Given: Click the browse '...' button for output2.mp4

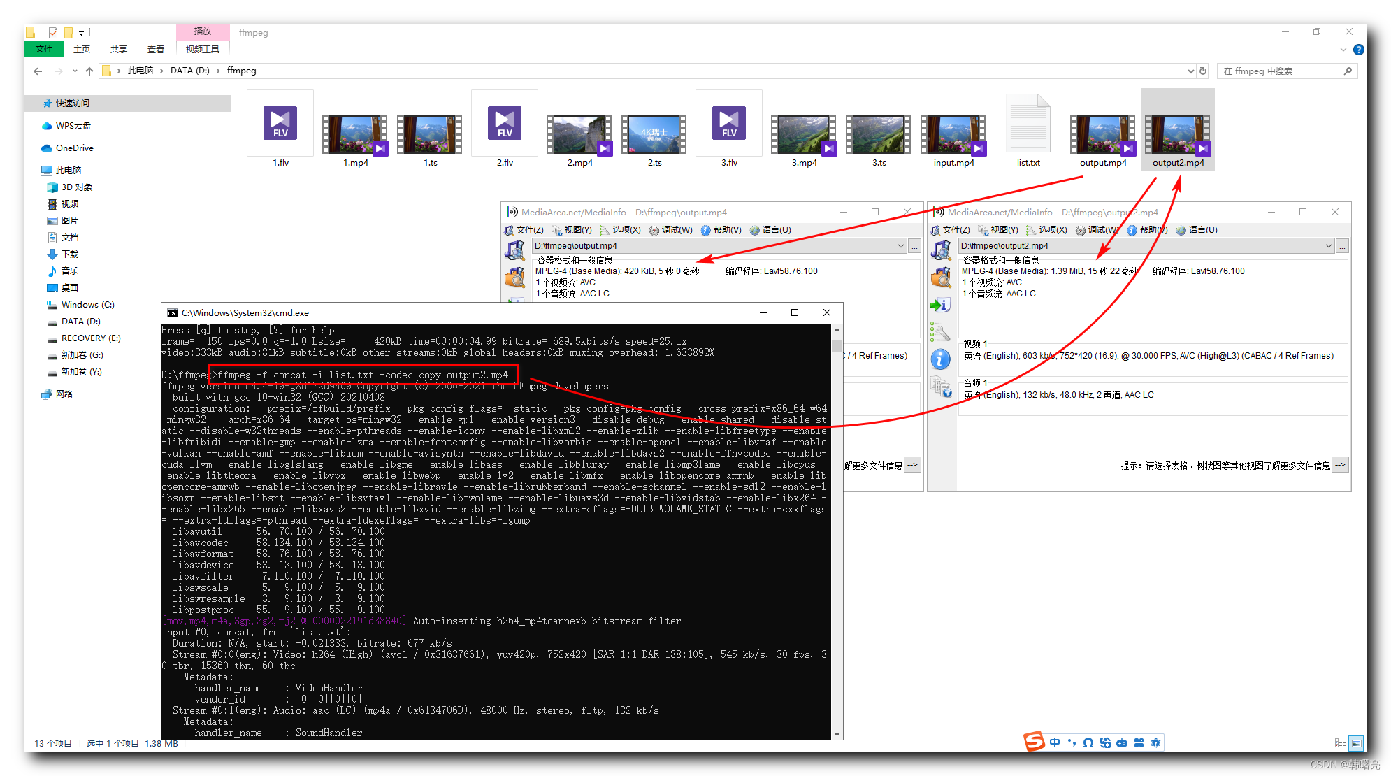Looking at the screenshot, I should click(x=1342, y=246).
